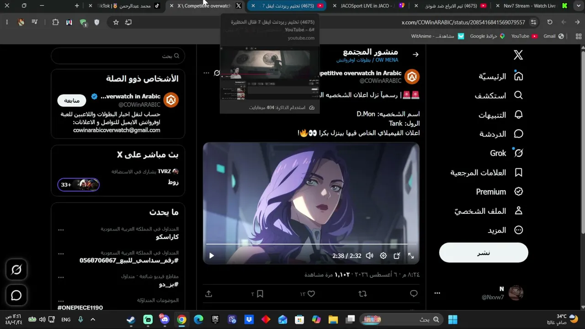Open the Chrome extensions puzzle menu
585x329 pixels.
(55, 22)
